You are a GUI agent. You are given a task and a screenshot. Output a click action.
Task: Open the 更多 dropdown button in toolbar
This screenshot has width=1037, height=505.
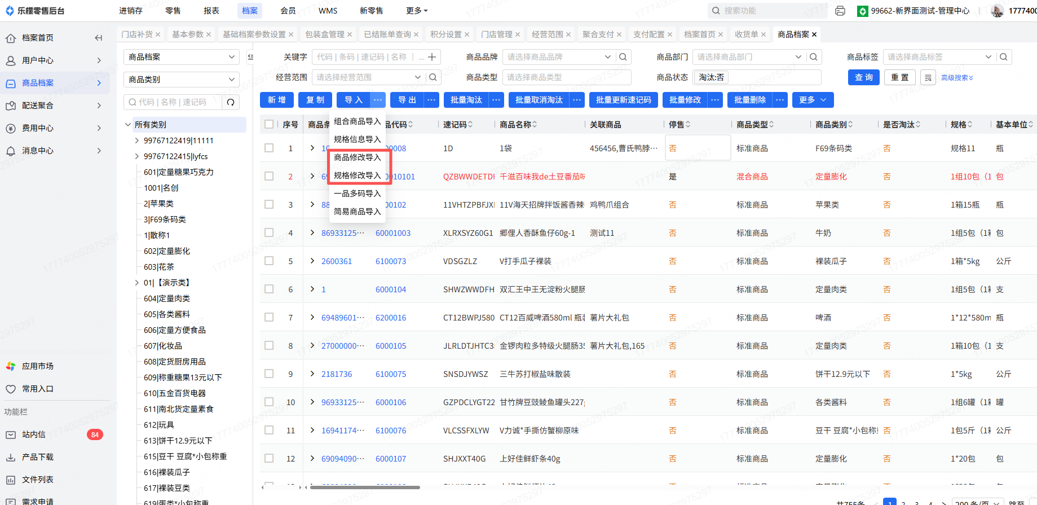tap(812, 100)
